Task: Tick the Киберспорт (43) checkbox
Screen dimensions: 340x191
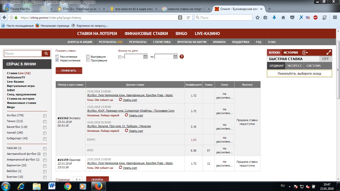Action: (x=45, y=139)
